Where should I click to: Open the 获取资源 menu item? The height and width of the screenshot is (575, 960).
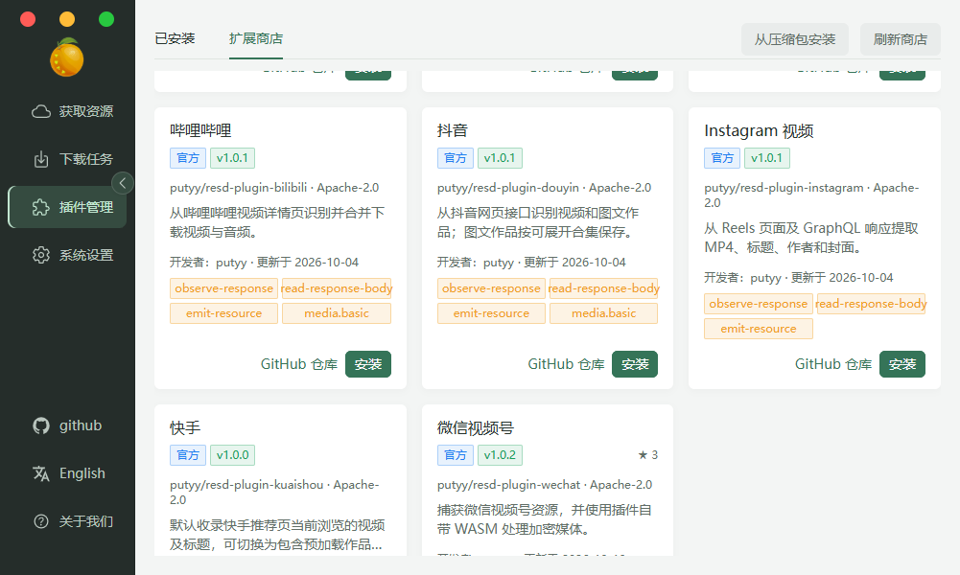[67, 111]
